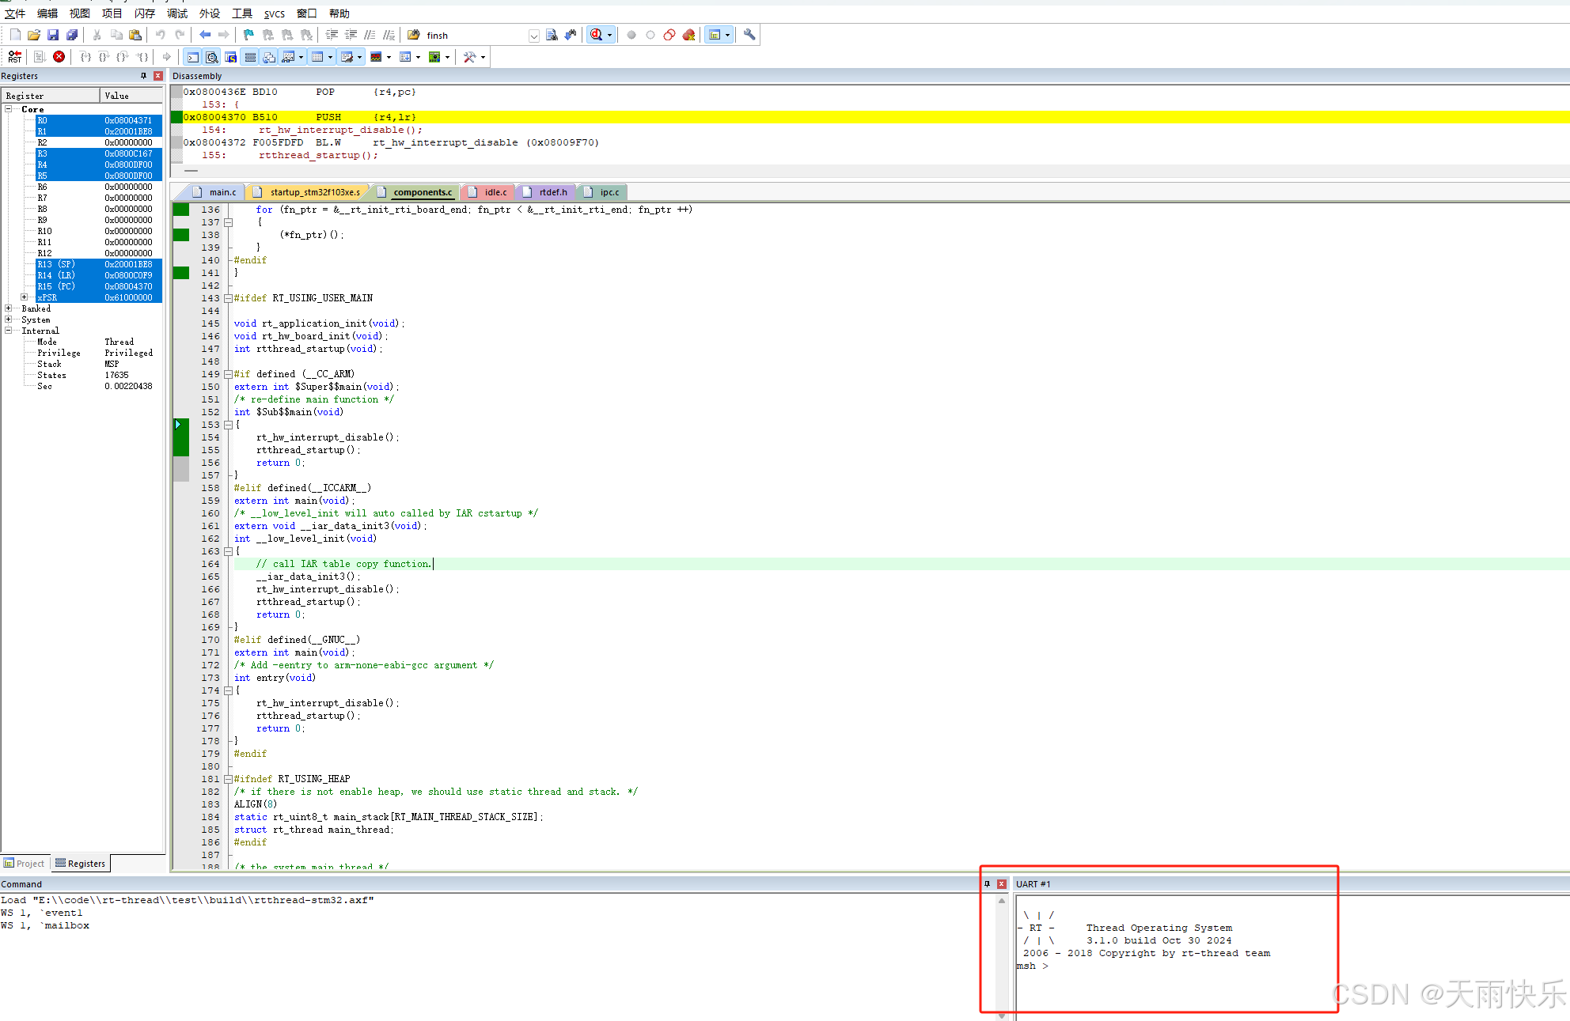Open the Configuration wrench icon

749,35
